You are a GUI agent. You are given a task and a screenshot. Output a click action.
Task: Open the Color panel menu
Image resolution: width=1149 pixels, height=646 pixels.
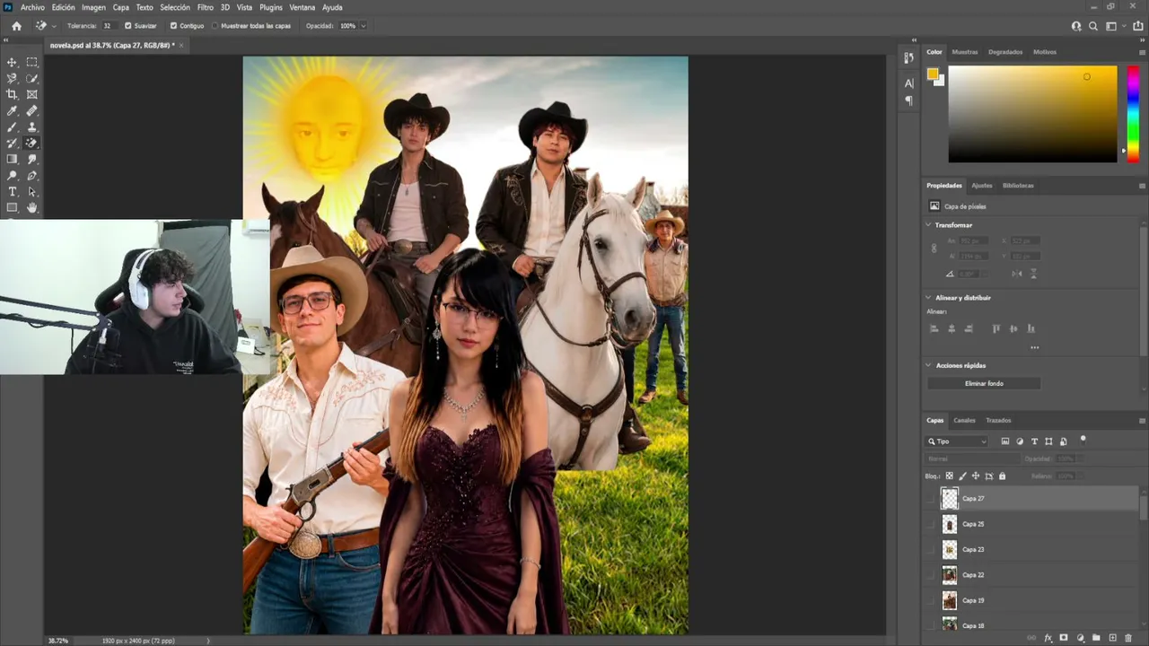[x=1142, y=52]
